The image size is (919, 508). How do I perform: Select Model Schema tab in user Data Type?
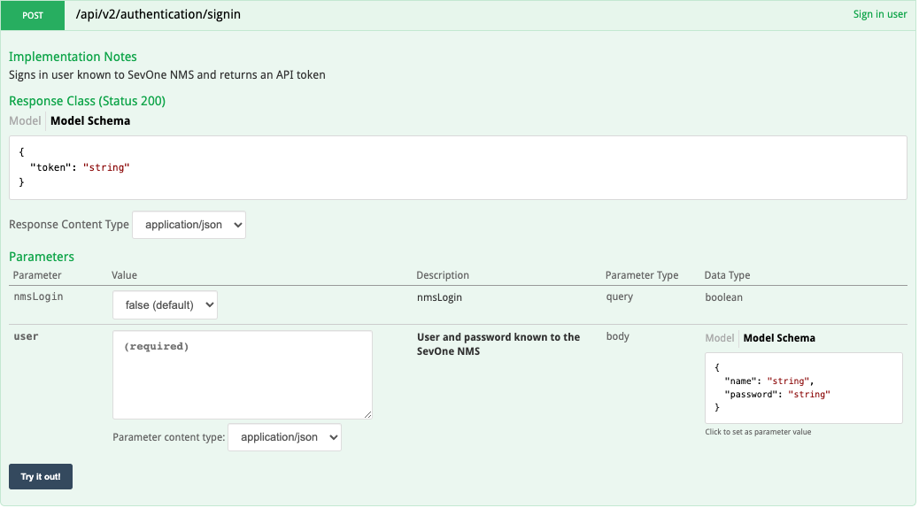click(x=779, y=338)
